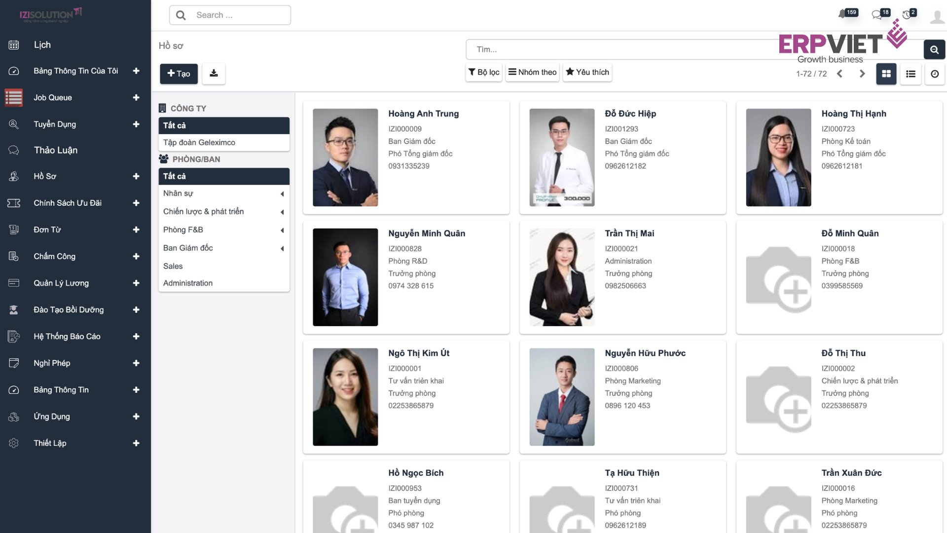Go to next page of records
This screenshot has height=533, width=947.
coord(862,74)
